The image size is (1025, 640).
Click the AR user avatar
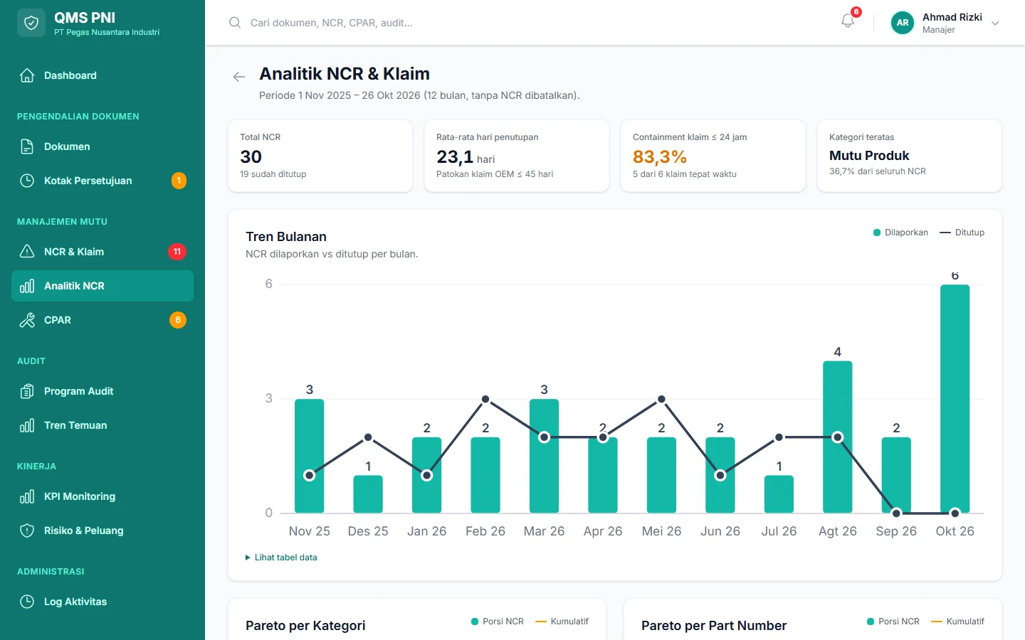click(x=903, y=23)
